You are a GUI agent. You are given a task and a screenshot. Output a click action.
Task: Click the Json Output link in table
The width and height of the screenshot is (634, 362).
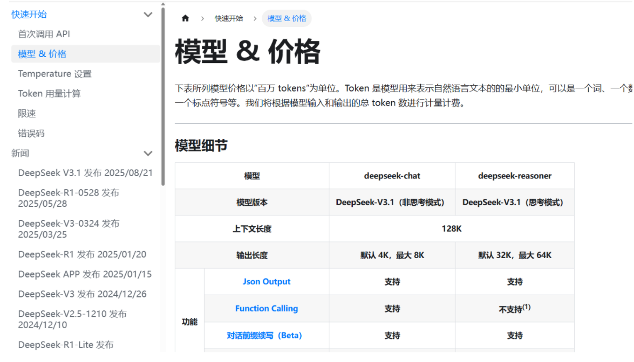click(267, 282)
